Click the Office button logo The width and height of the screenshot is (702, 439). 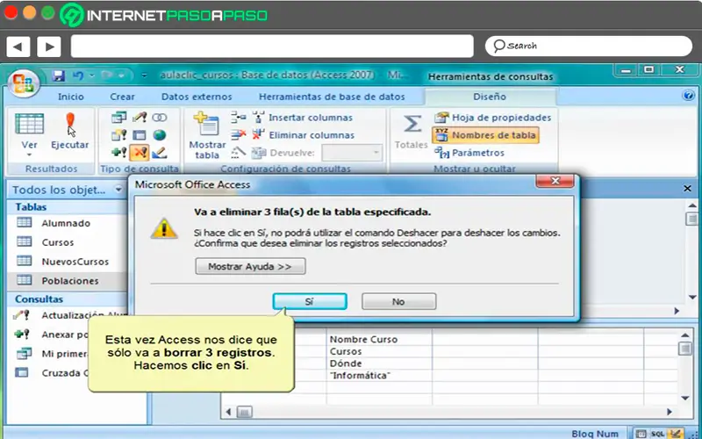tap(24, 83)
